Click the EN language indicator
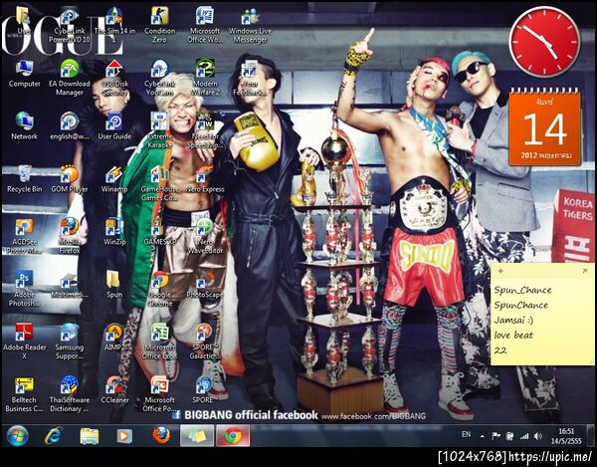This screenshot has height=467, width=597. point(466,434)
